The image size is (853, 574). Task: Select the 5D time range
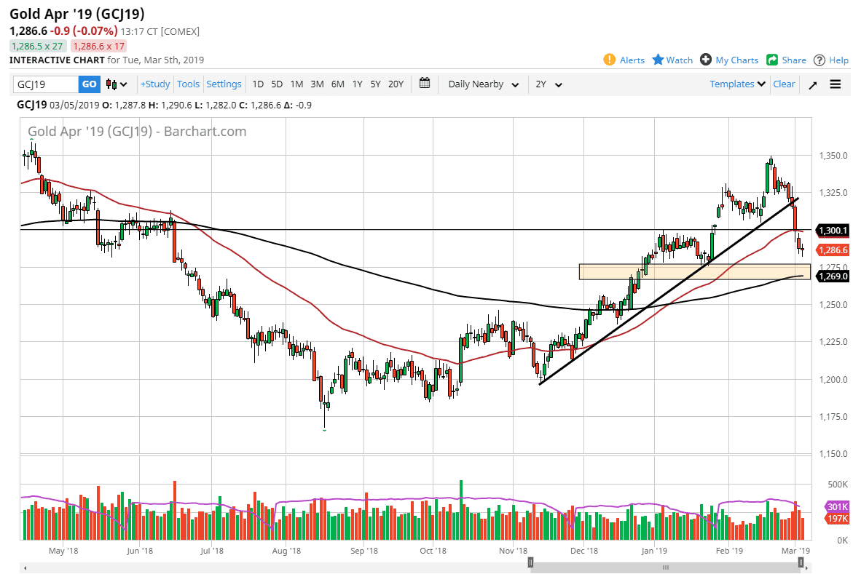277,84
